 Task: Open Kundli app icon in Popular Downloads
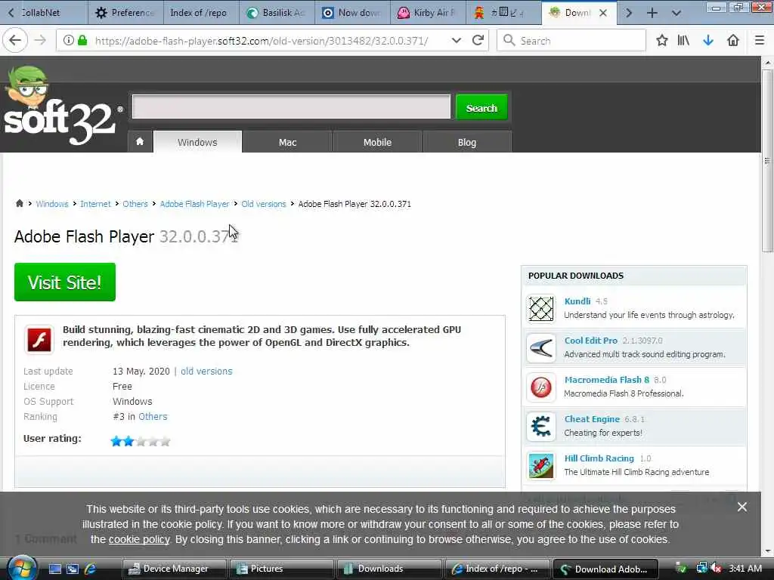[x=541, y=309]
